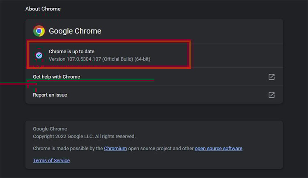This screenshot has height=178, width=308.
Task: Click the Google Chrome logo icon
Action: [39, 31]
